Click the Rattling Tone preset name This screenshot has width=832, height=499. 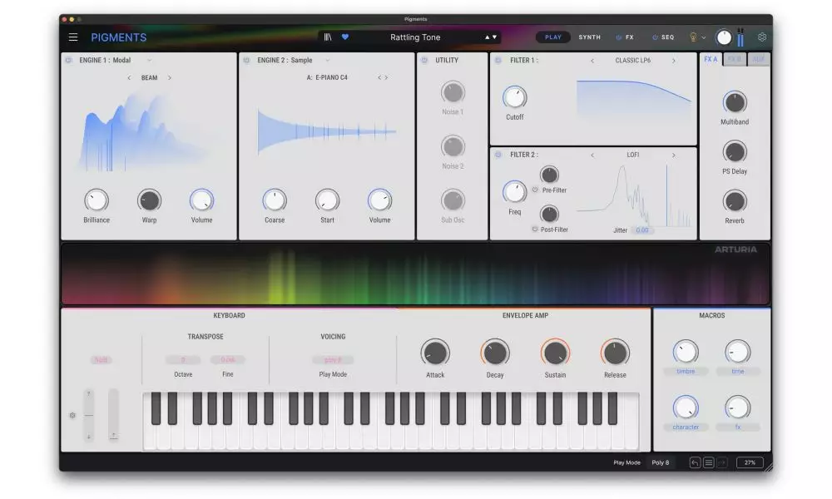pyautogui.click(x=415, y=37)
